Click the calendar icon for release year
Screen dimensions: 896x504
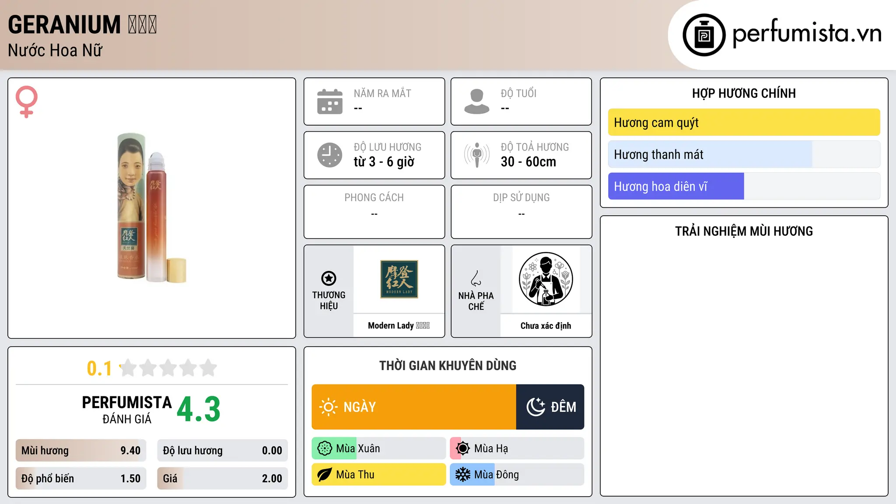click(x=330, y=101)
